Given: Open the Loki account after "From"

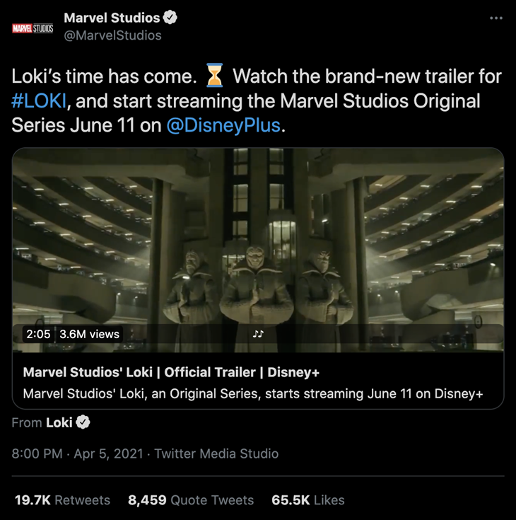Looking at the screenshot, I should point(59,422).
